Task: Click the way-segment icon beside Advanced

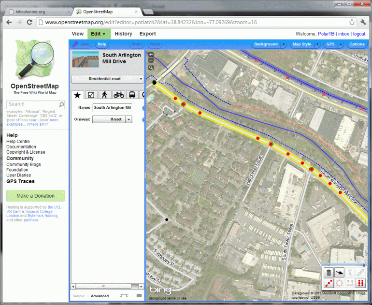Action: point(124,295)
